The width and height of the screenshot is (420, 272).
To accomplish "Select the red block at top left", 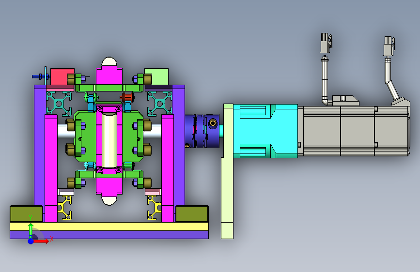I will click(x=59, y=76).
